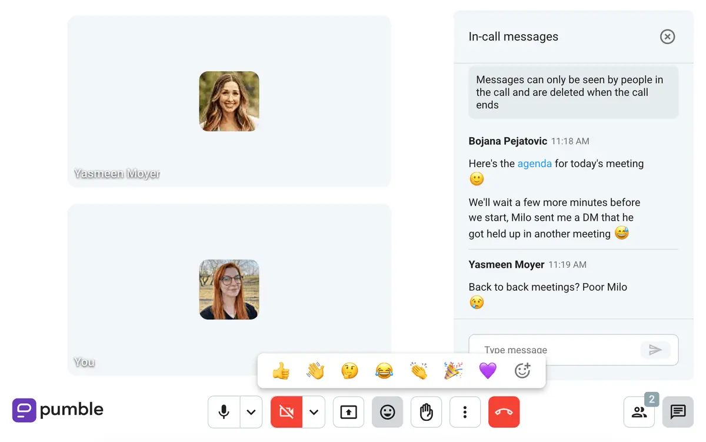Image resolution: width=706 pixels, height=442 pixels.
Task: Open the agenda link in Bojana's message
Action: 534,164
